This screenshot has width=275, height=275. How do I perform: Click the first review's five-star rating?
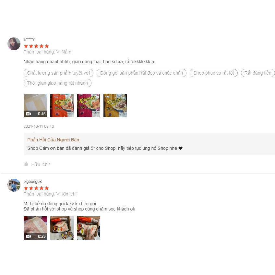36,46
